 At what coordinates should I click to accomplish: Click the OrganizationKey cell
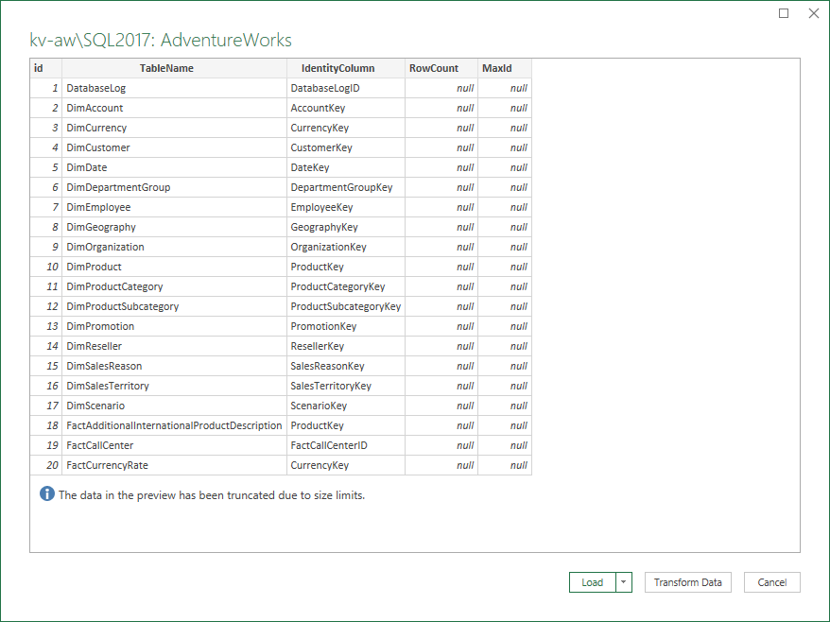point(346,247)
